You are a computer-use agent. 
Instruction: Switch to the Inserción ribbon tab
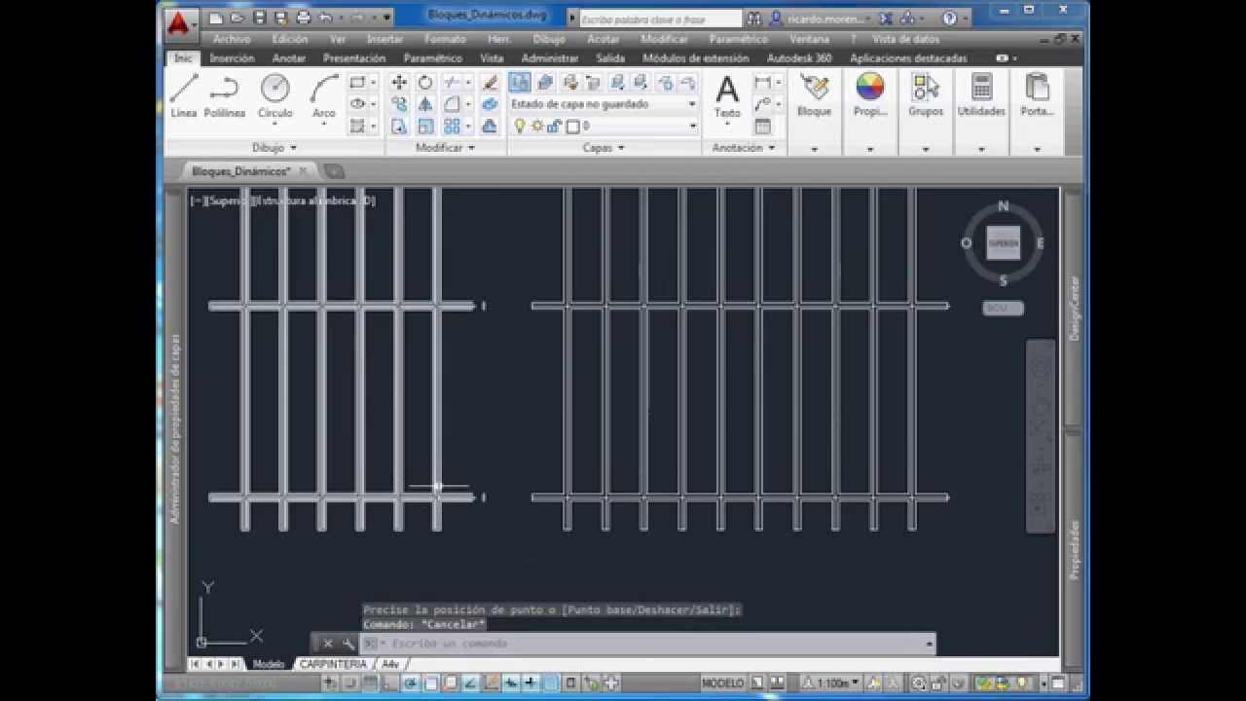pos(233,58)
